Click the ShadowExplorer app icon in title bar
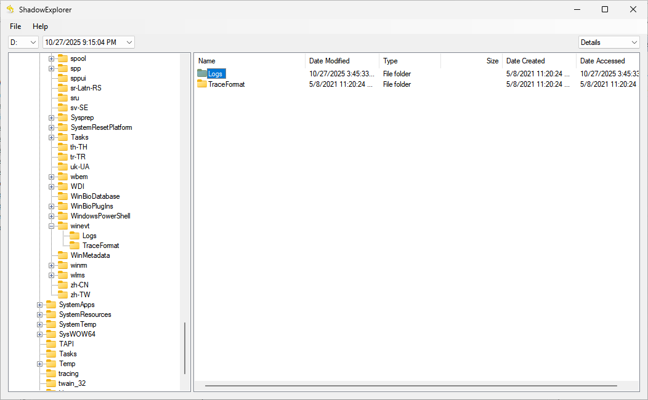 (10, 9)
